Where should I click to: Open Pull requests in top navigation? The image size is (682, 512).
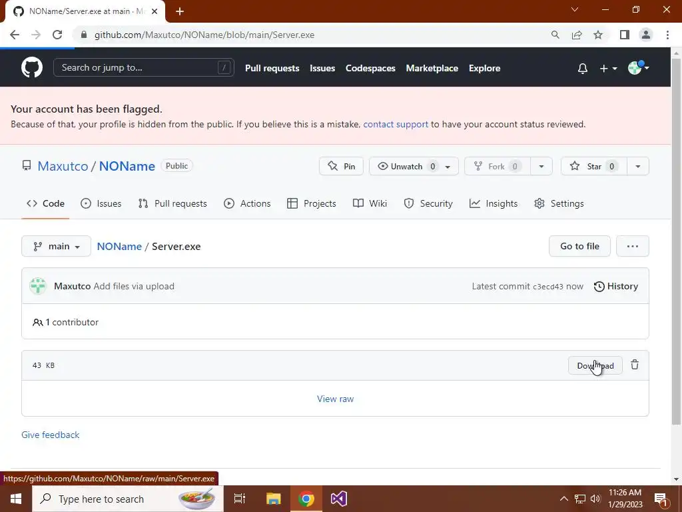272,69
